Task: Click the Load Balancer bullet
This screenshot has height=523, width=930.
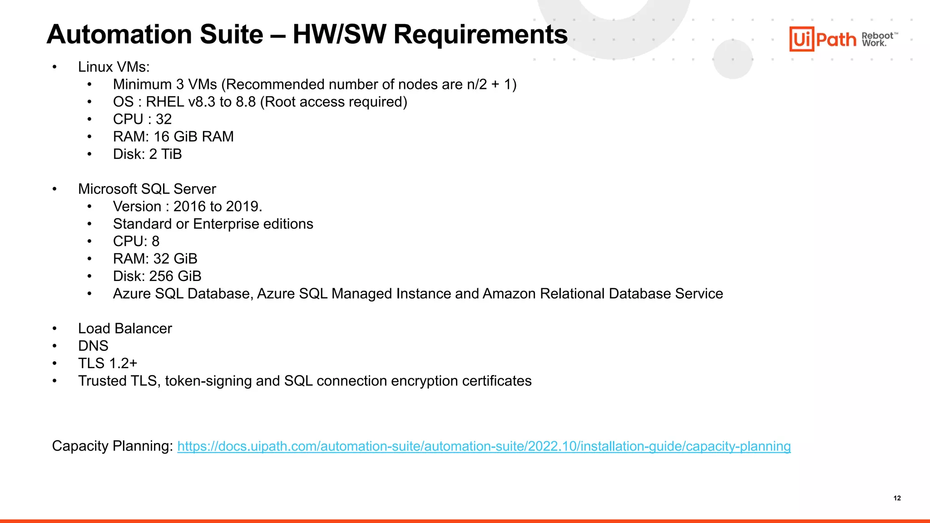Action: tap(125, 328)
